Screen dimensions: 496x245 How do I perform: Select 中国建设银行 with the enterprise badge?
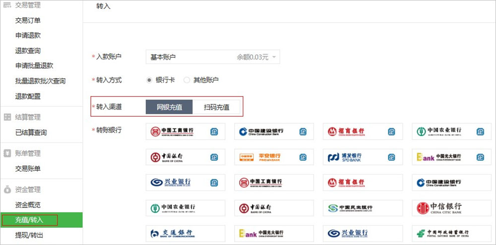point(274,131)
